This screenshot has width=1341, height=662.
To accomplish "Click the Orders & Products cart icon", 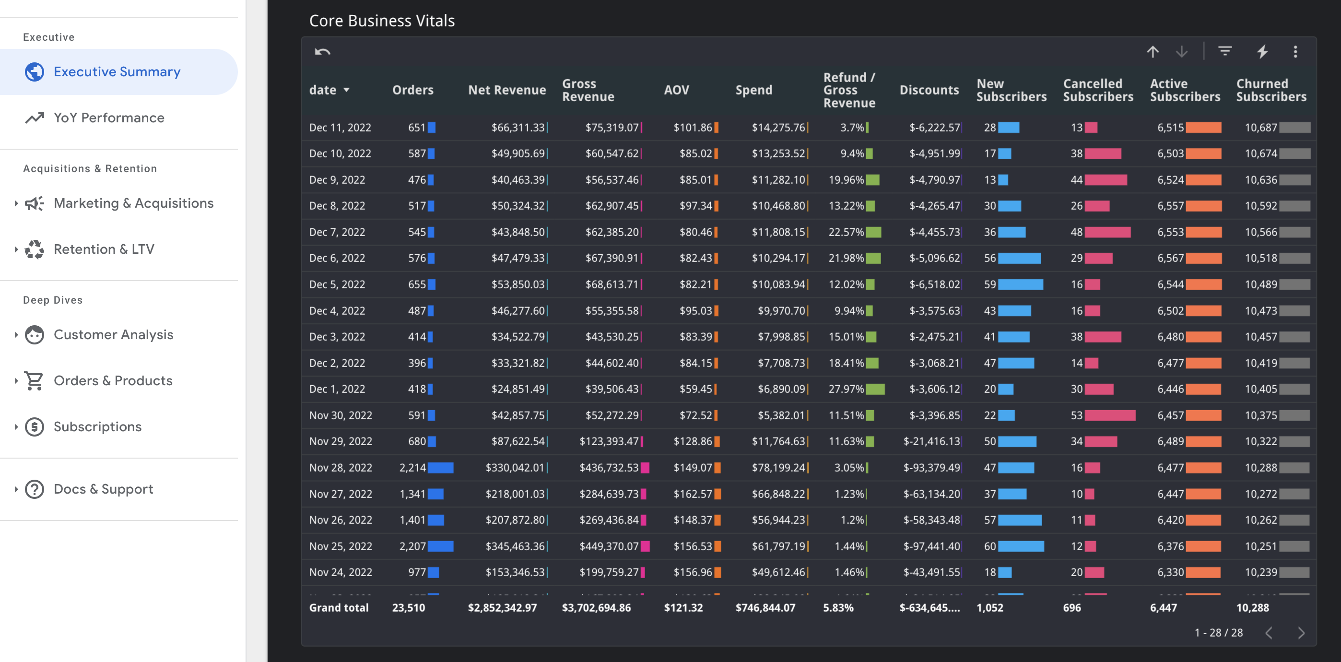I will pyautogui.click(x=35, y=381).
